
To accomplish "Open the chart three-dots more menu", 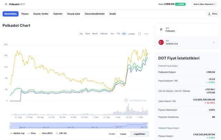I will (x=146, y=34).
